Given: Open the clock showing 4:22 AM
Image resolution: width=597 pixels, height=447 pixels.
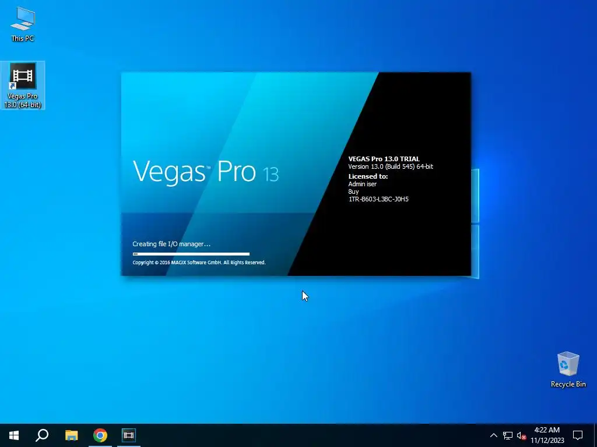Looking at the screenshot, I should click(547, 435).
